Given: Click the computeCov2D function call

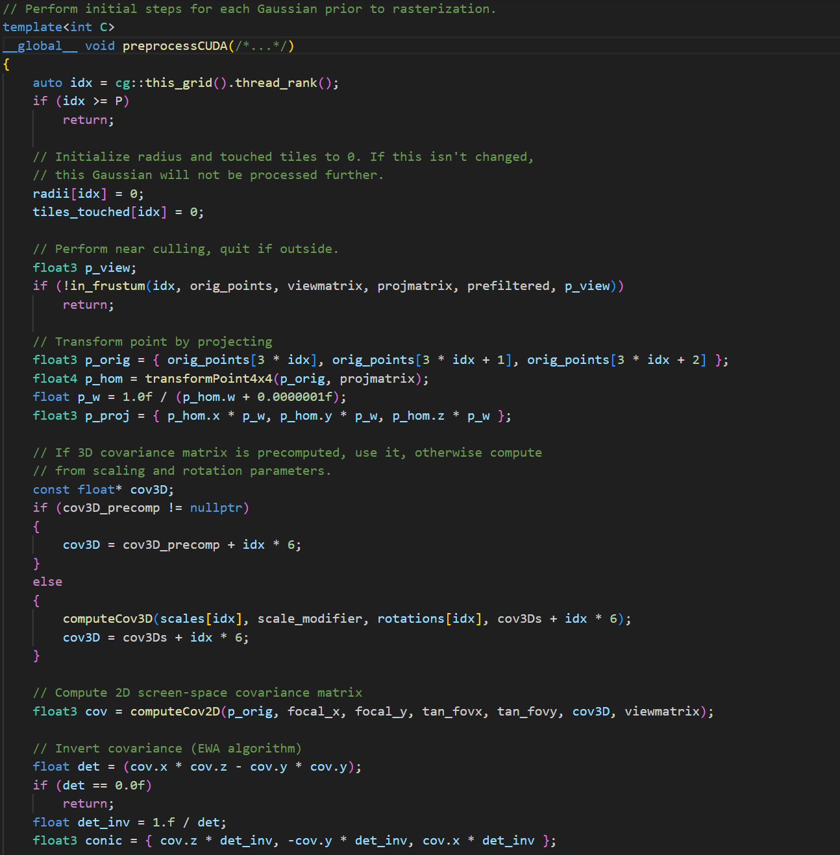Looking at the screenshot, I should [x=175, y=712].
